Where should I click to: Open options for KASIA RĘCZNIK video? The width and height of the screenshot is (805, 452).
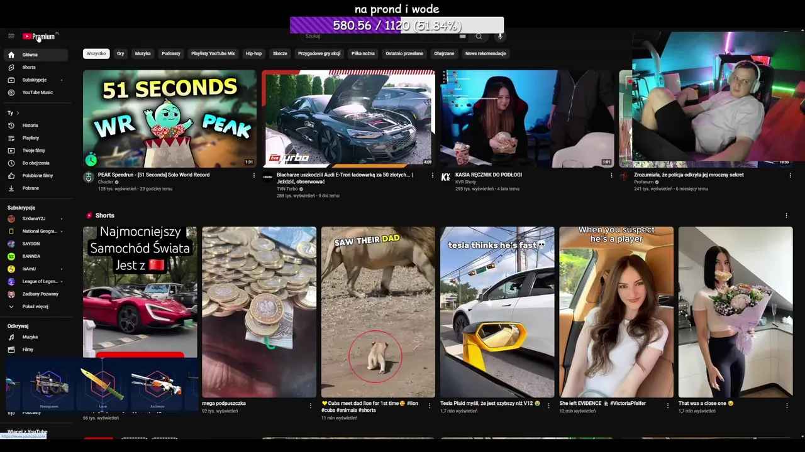click(x=611, y=176)
